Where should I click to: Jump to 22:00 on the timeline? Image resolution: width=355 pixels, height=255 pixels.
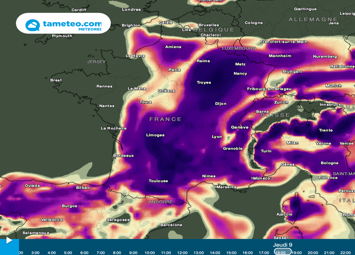pyautogui.click(x=345, y=253)
